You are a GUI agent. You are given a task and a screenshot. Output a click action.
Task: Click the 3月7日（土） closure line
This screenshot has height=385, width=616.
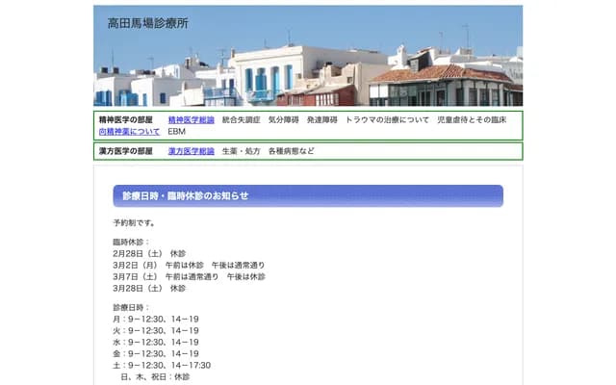coord(189,277)
